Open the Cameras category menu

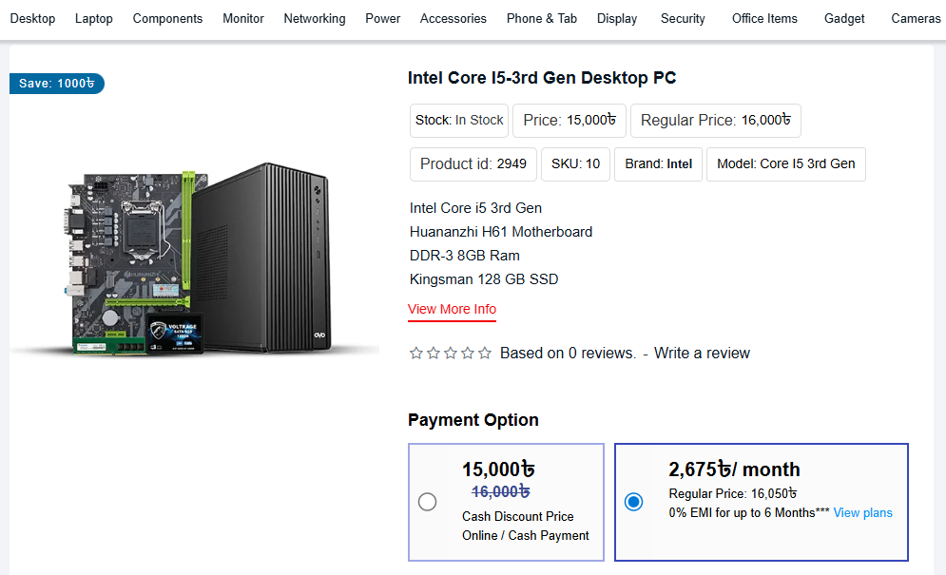point(916,19)
